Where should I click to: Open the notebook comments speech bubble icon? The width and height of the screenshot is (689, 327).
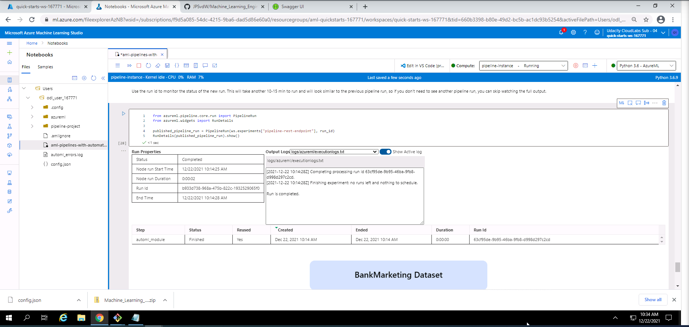pos(205,66)
